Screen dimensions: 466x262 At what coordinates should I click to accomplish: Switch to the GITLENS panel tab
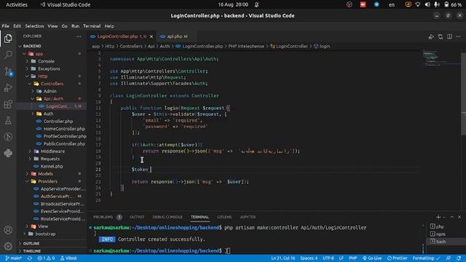click(224, 217)
